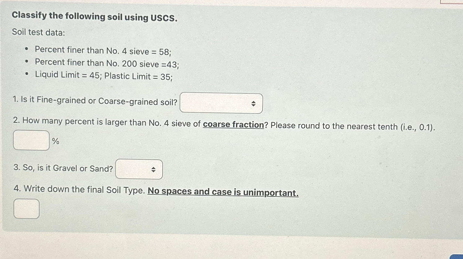Click the title 'Classify the following soil using USCS'

[x=94, y=17]
